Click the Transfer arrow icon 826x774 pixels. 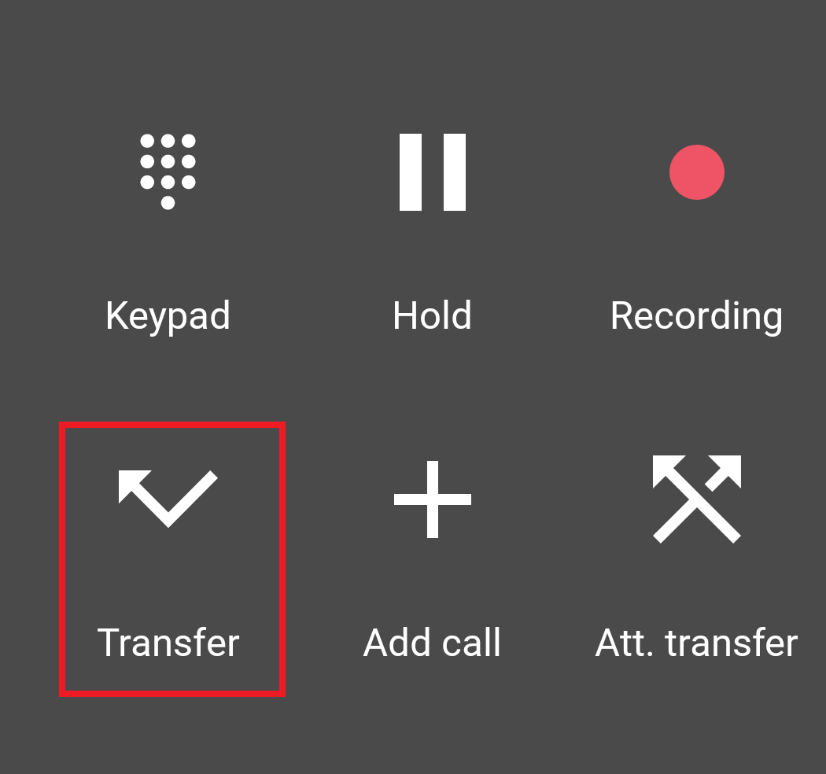[x=168, y=499]
